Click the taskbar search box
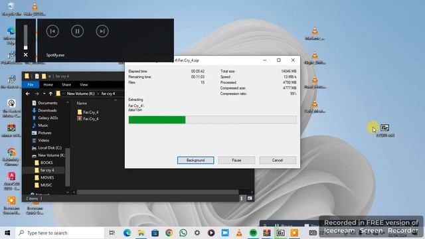The image size is (425, 239). tap(60, 233)
